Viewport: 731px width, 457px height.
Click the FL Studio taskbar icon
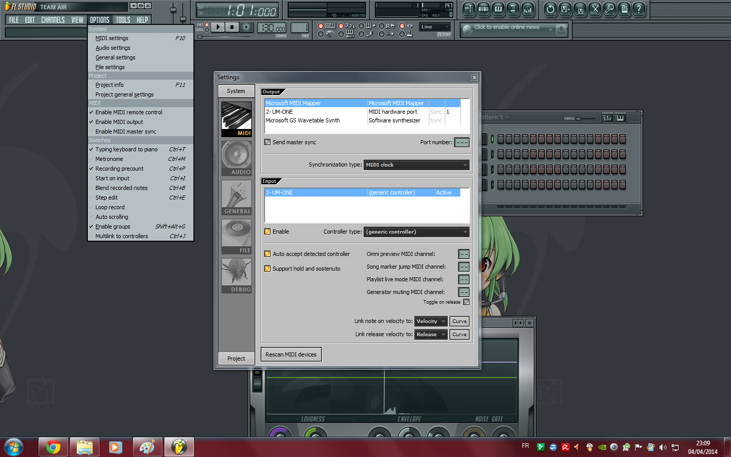pos(179,447)
